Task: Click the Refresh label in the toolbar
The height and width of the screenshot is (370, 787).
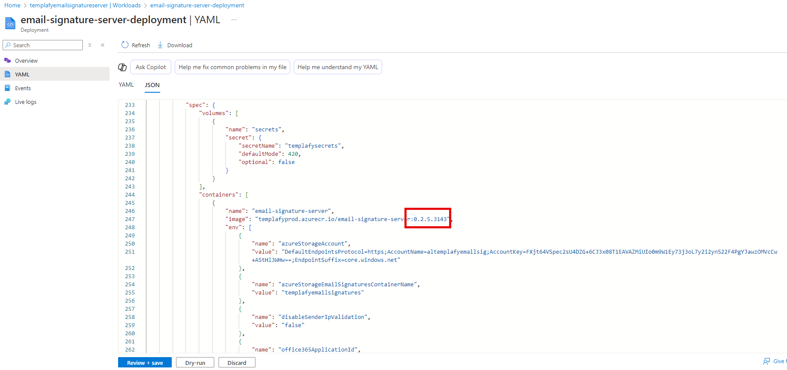Action: click(141, 45)
